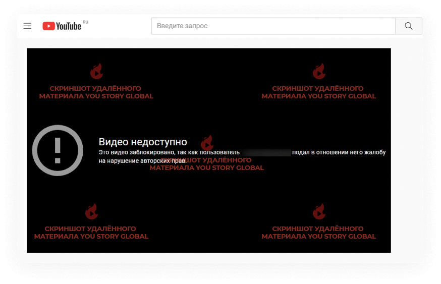Click the 'Это видео заблокировано' message text
Screen dimensions: 441x284
(x=242, y=156)
